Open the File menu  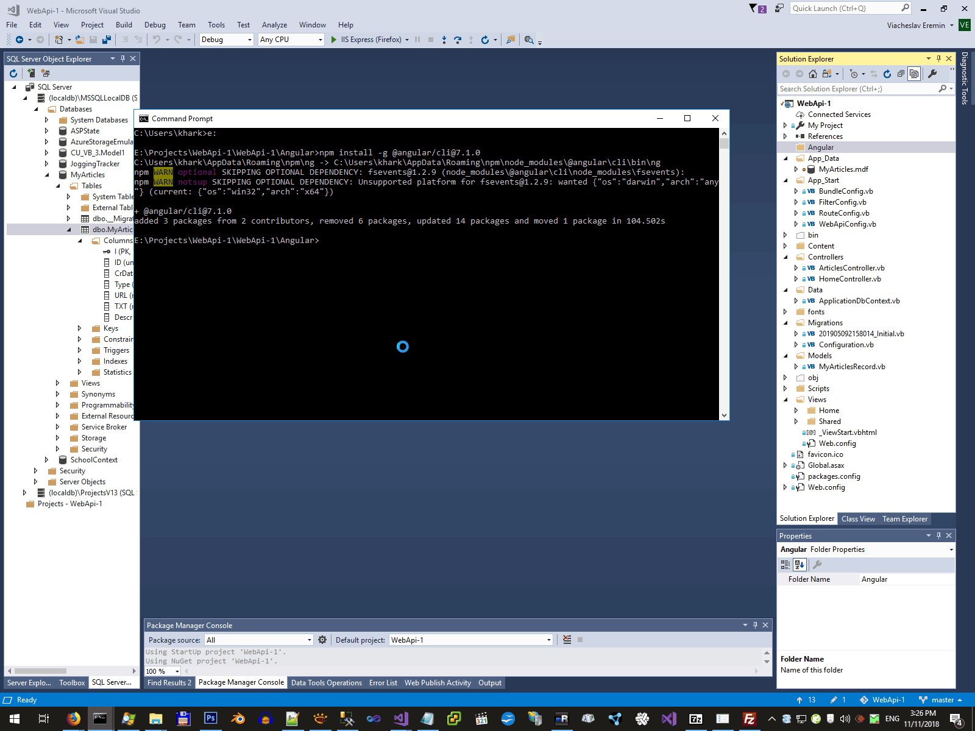(12, 25)
